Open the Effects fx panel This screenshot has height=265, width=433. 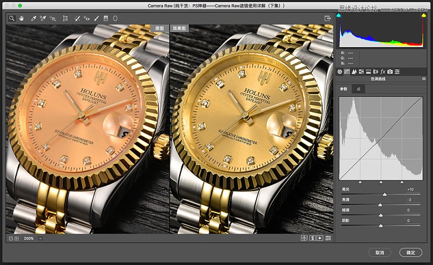tap(383, 71)
